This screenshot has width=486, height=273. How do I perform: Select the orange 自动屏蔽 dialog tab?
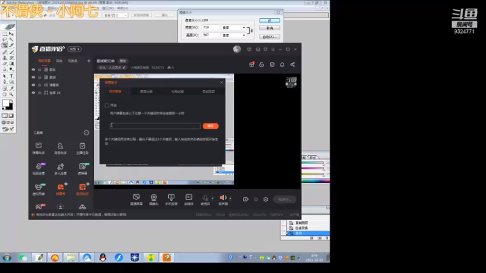click(115, 92)
